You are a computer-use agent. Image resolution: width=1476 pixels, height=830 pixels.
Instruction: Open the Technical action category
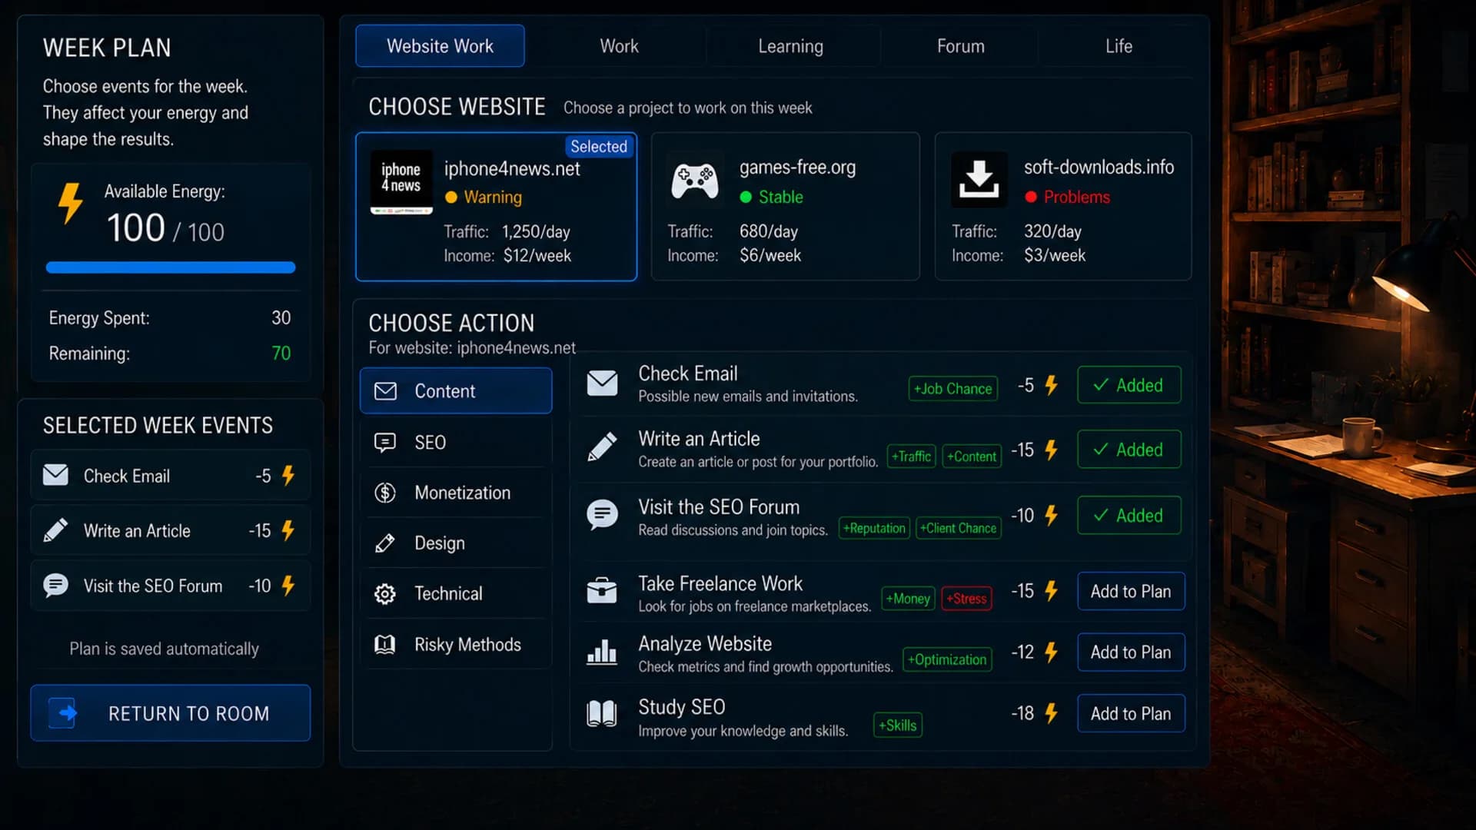pos(456,593)
